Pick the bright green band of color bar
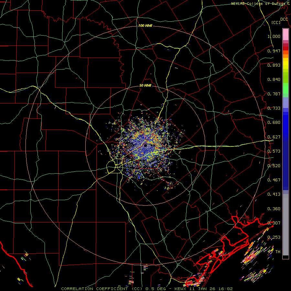This screenshot has width=291, height=291. coord(286,88)
